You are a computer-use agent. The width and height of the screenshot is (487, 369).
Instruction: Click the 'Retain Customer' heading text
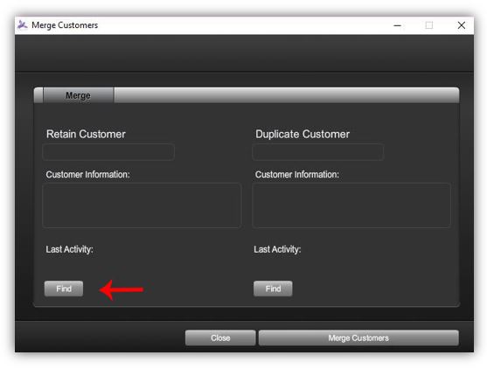click(x=86, y=134)
